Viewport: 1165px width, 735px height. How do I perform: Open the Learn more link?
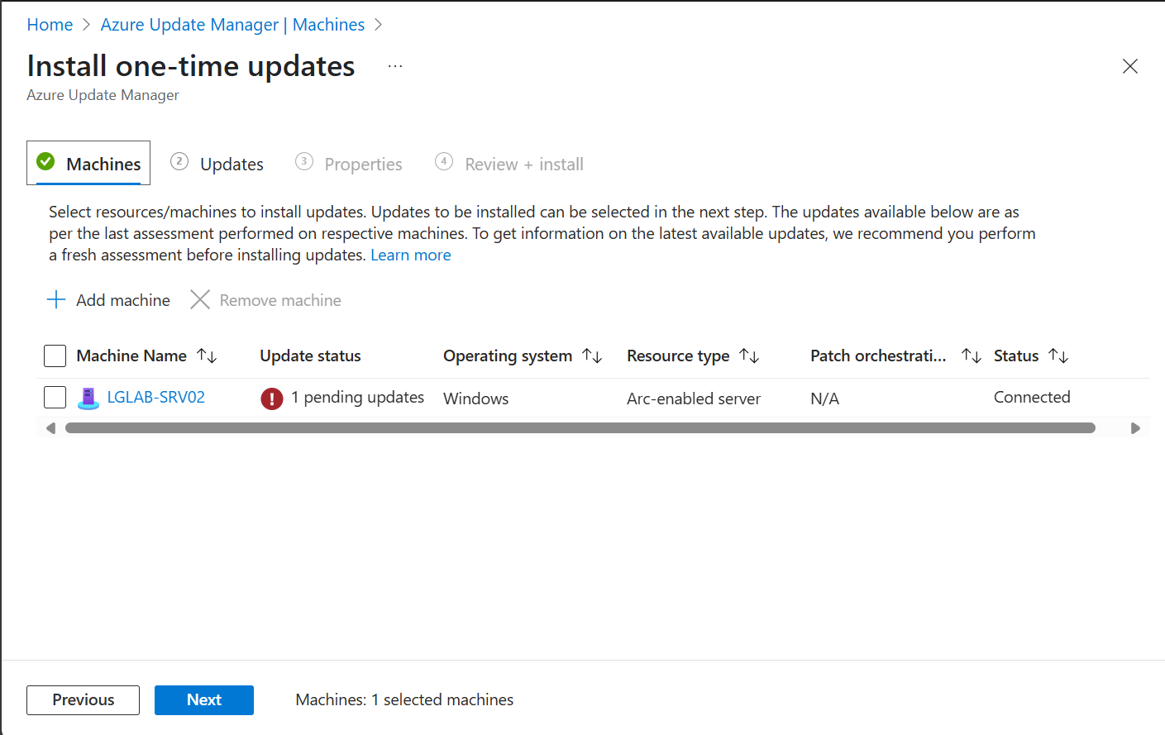(411, 255)
